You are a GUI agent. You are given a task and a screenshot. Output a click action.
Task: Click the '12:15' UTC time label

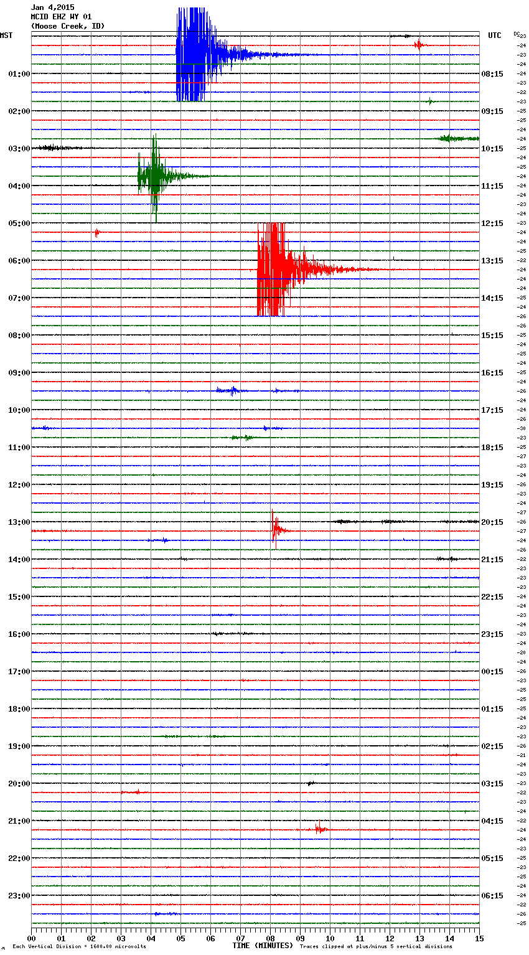coord(492,223)
